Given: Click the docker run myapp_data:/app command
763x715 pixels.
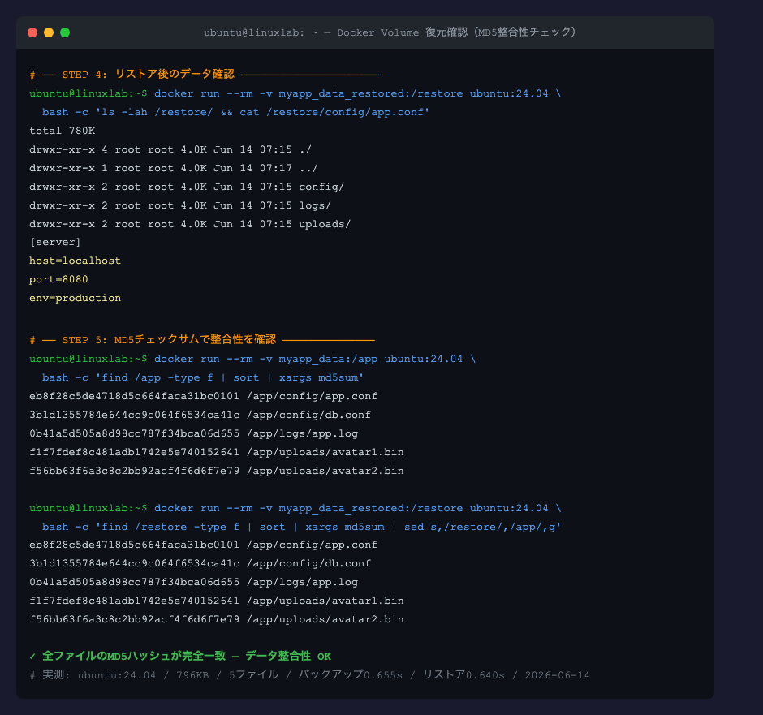Looking at the screenshot, I should [x=252, y=359].
